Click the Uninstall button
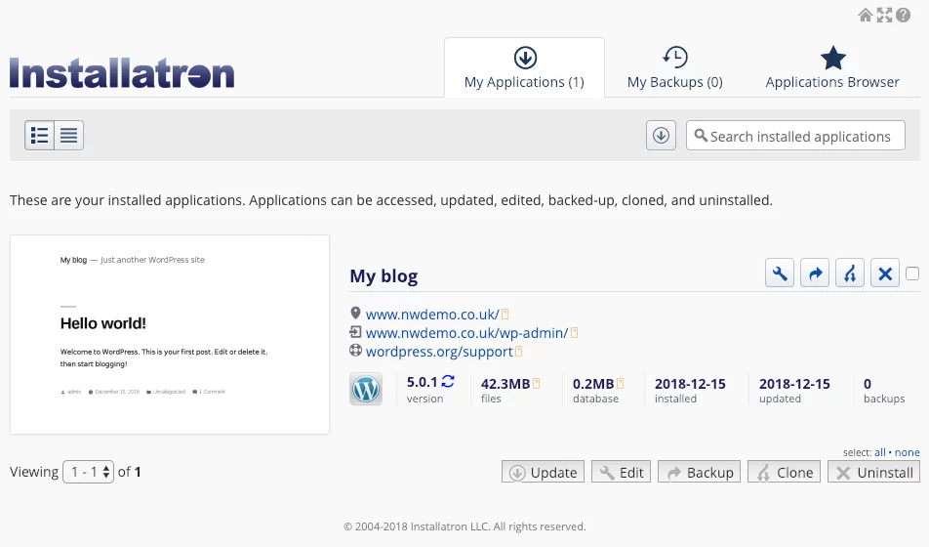The height and width of the screenshot is (547, 929). 874,472
